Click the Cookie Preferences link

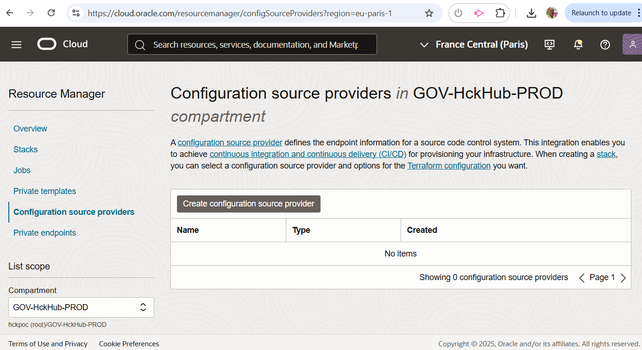(129, 344)
